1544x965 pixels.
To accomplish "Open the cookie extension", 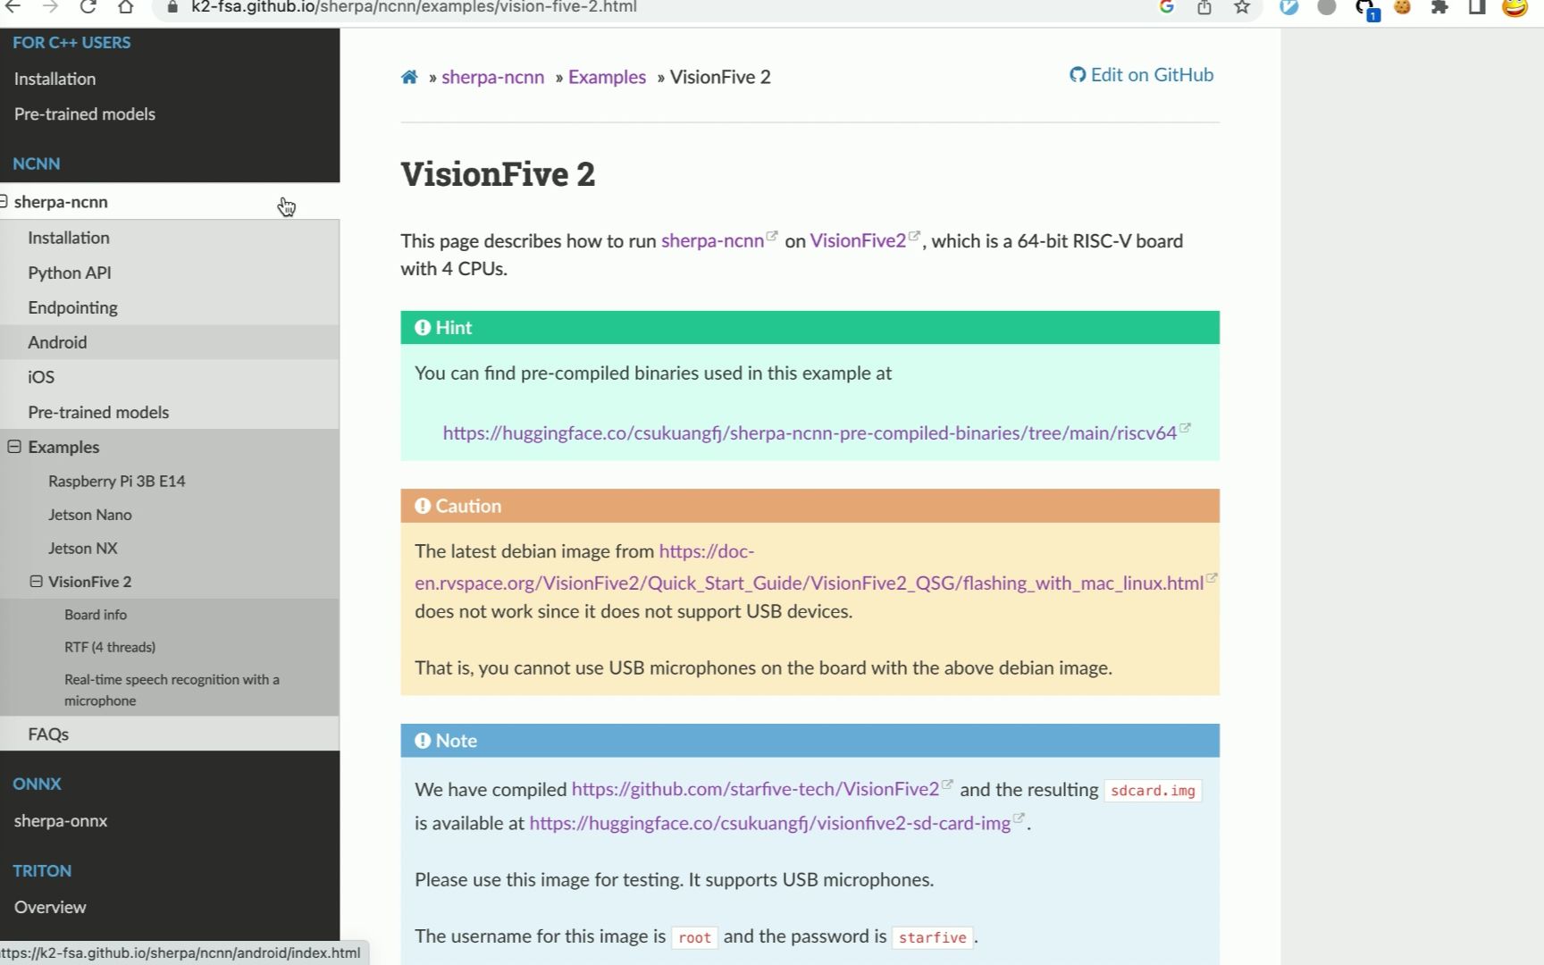I will pyautogui.click(x=1402, y=7).
